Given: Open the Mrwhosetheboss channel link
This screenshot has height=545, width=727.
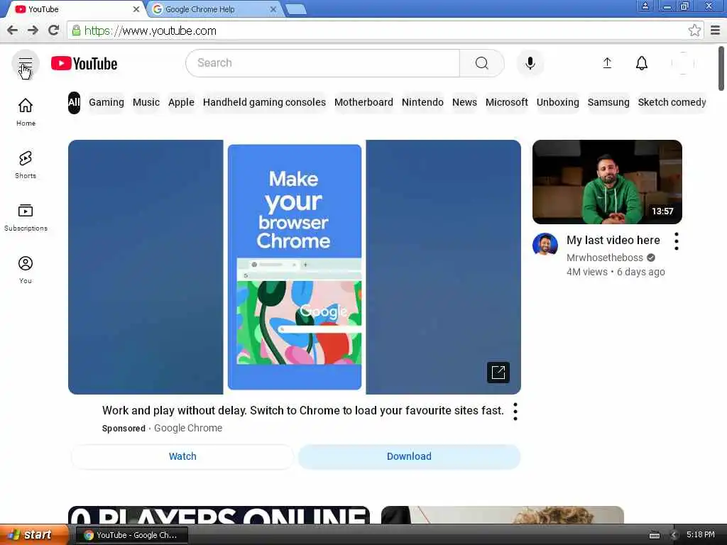Looking at the screenshot, I should pyautogui.click(x=605, y=258).
